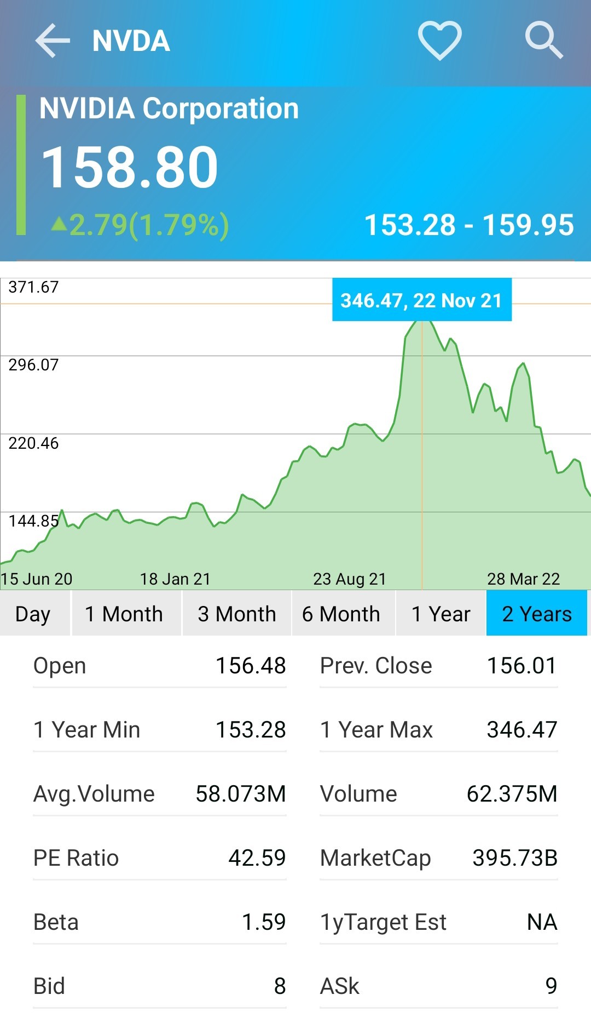Click the 153.28 - 159.95 day range

[470, 225]
